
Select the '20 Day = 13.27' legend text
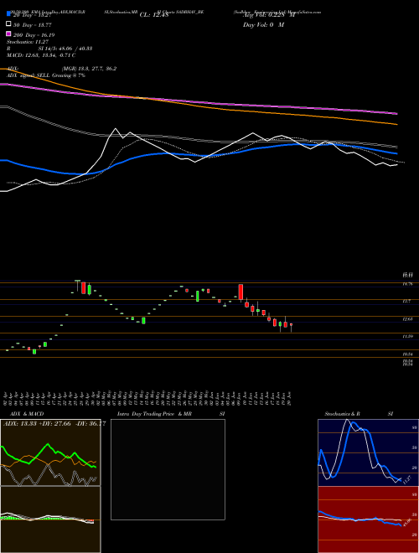click(32, 15)
